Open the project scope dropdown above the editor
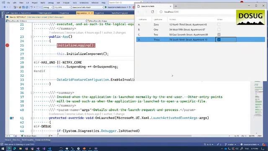This screenshot has height=151, width=268. click(46, 21)
